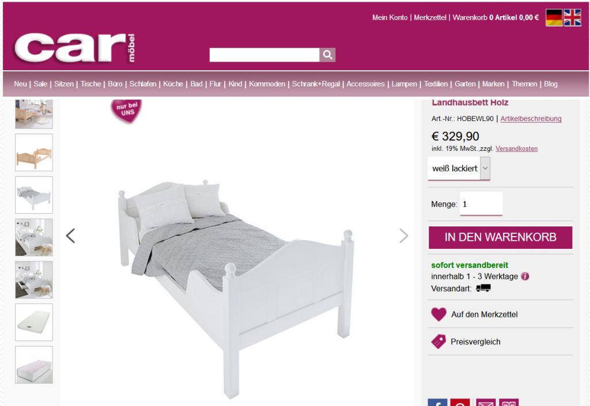The width and height of the screenshot is (590, 406).
Task: Click IN DEN WARENKORB button
Action: click(500, 237)
